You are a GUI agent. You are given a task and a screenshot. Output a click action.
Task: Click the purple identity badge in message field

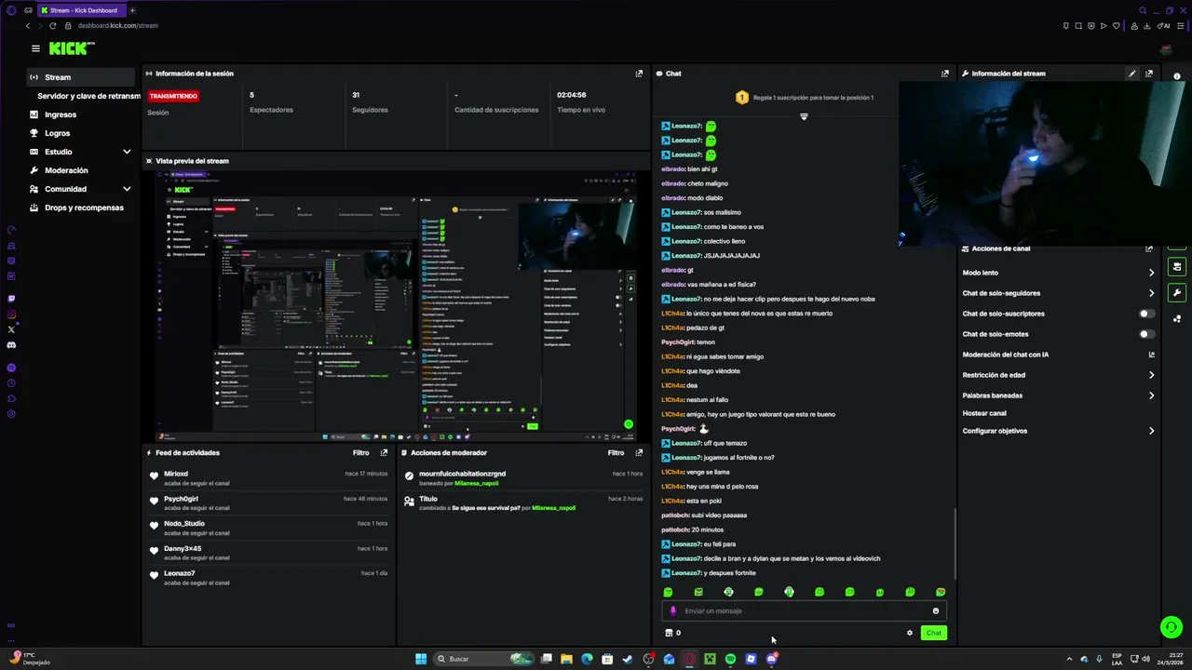pos(673,611)
